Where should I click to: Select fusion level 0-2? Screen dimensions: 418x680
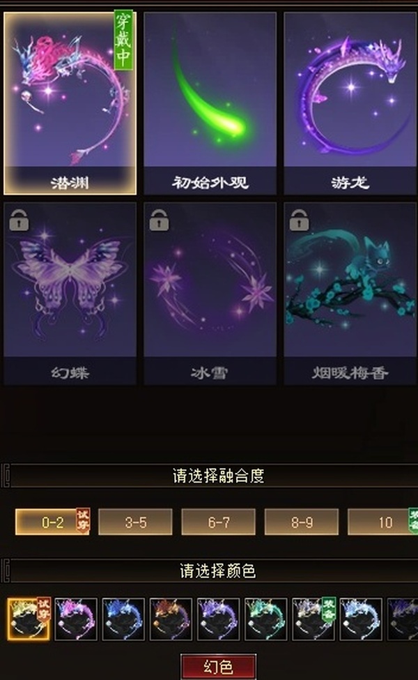52,522
